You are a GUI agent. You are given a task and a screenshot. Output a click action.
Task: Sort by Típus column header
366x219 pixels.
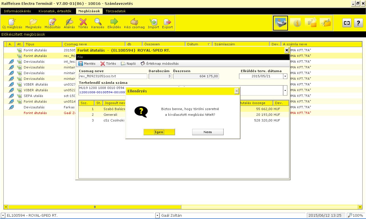click(x=43, y=44)
